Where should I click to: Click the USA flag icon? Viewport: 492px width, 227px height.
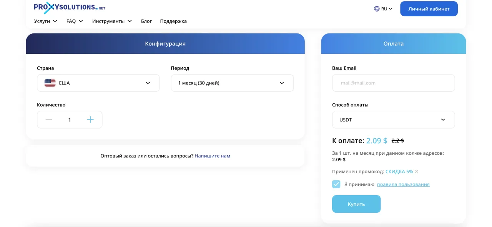pyautogui.click(x=50, y=83)
